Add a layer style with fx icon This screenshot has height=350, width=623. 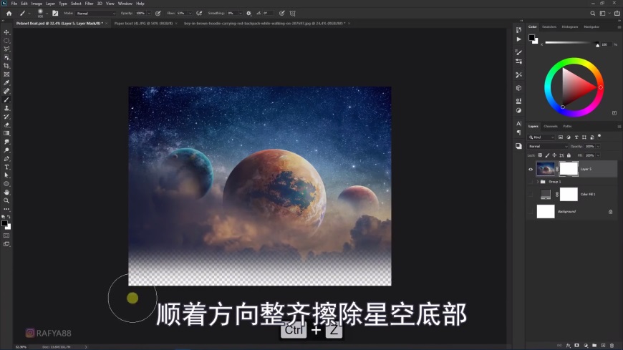[568, 346]
